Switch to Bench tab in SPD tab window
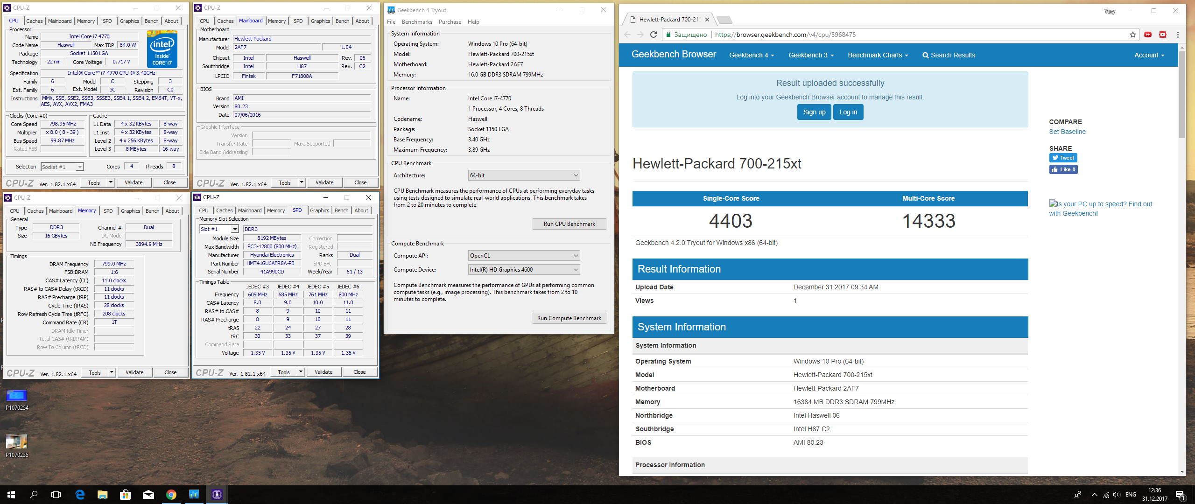Viewport: 1195px width, 504px height. point(342,210)
